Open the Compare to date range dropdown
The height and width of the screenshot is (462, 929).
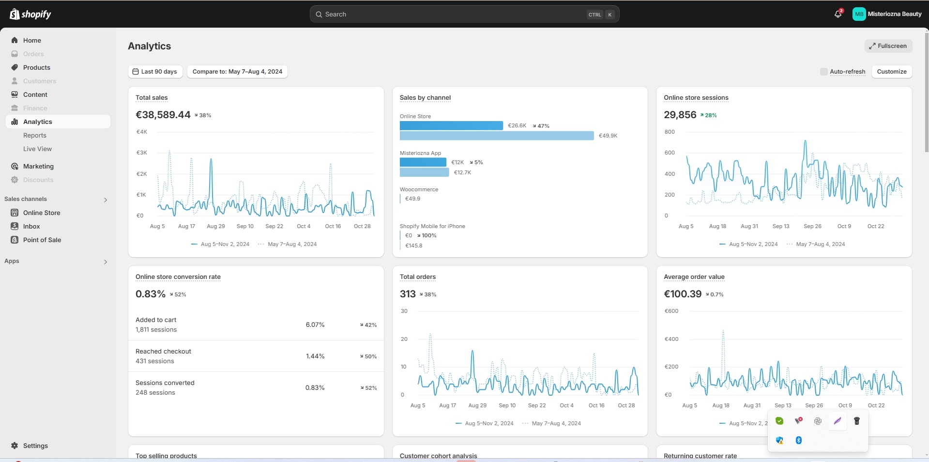click(237, 72)
